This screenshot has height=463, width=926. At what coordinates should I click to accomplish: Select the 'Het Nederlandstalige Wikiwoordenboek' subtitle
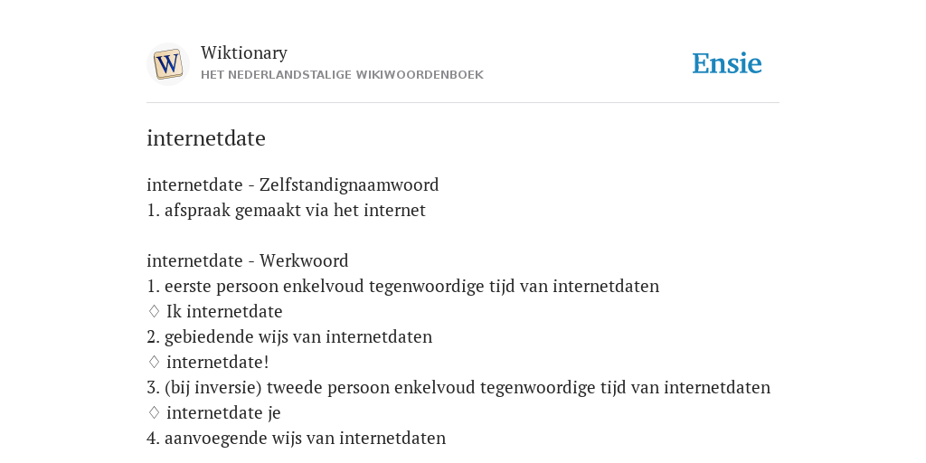[342, 75]
